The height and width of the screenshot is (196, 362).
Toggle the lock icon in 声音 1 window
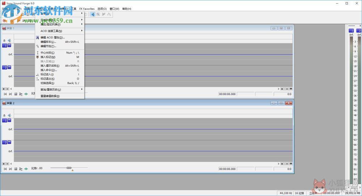[4, 41]
